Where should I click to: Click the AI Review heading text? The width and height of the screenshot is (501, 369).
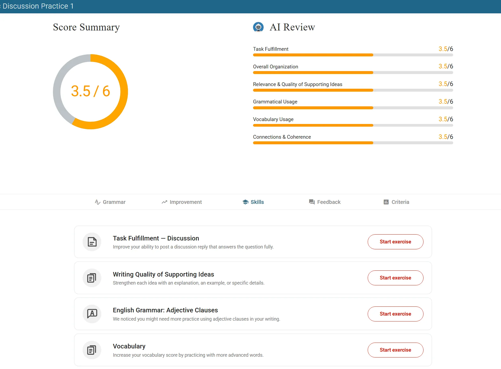coord(292,27)
